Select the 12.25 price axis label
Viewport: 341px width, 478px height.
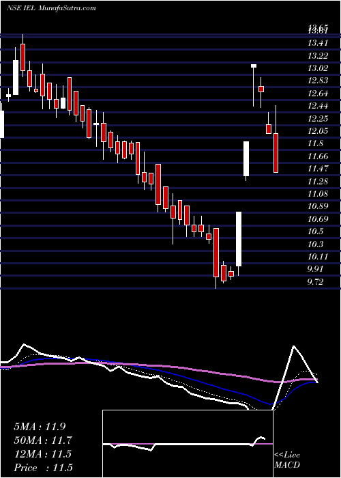tap(318, 119)
